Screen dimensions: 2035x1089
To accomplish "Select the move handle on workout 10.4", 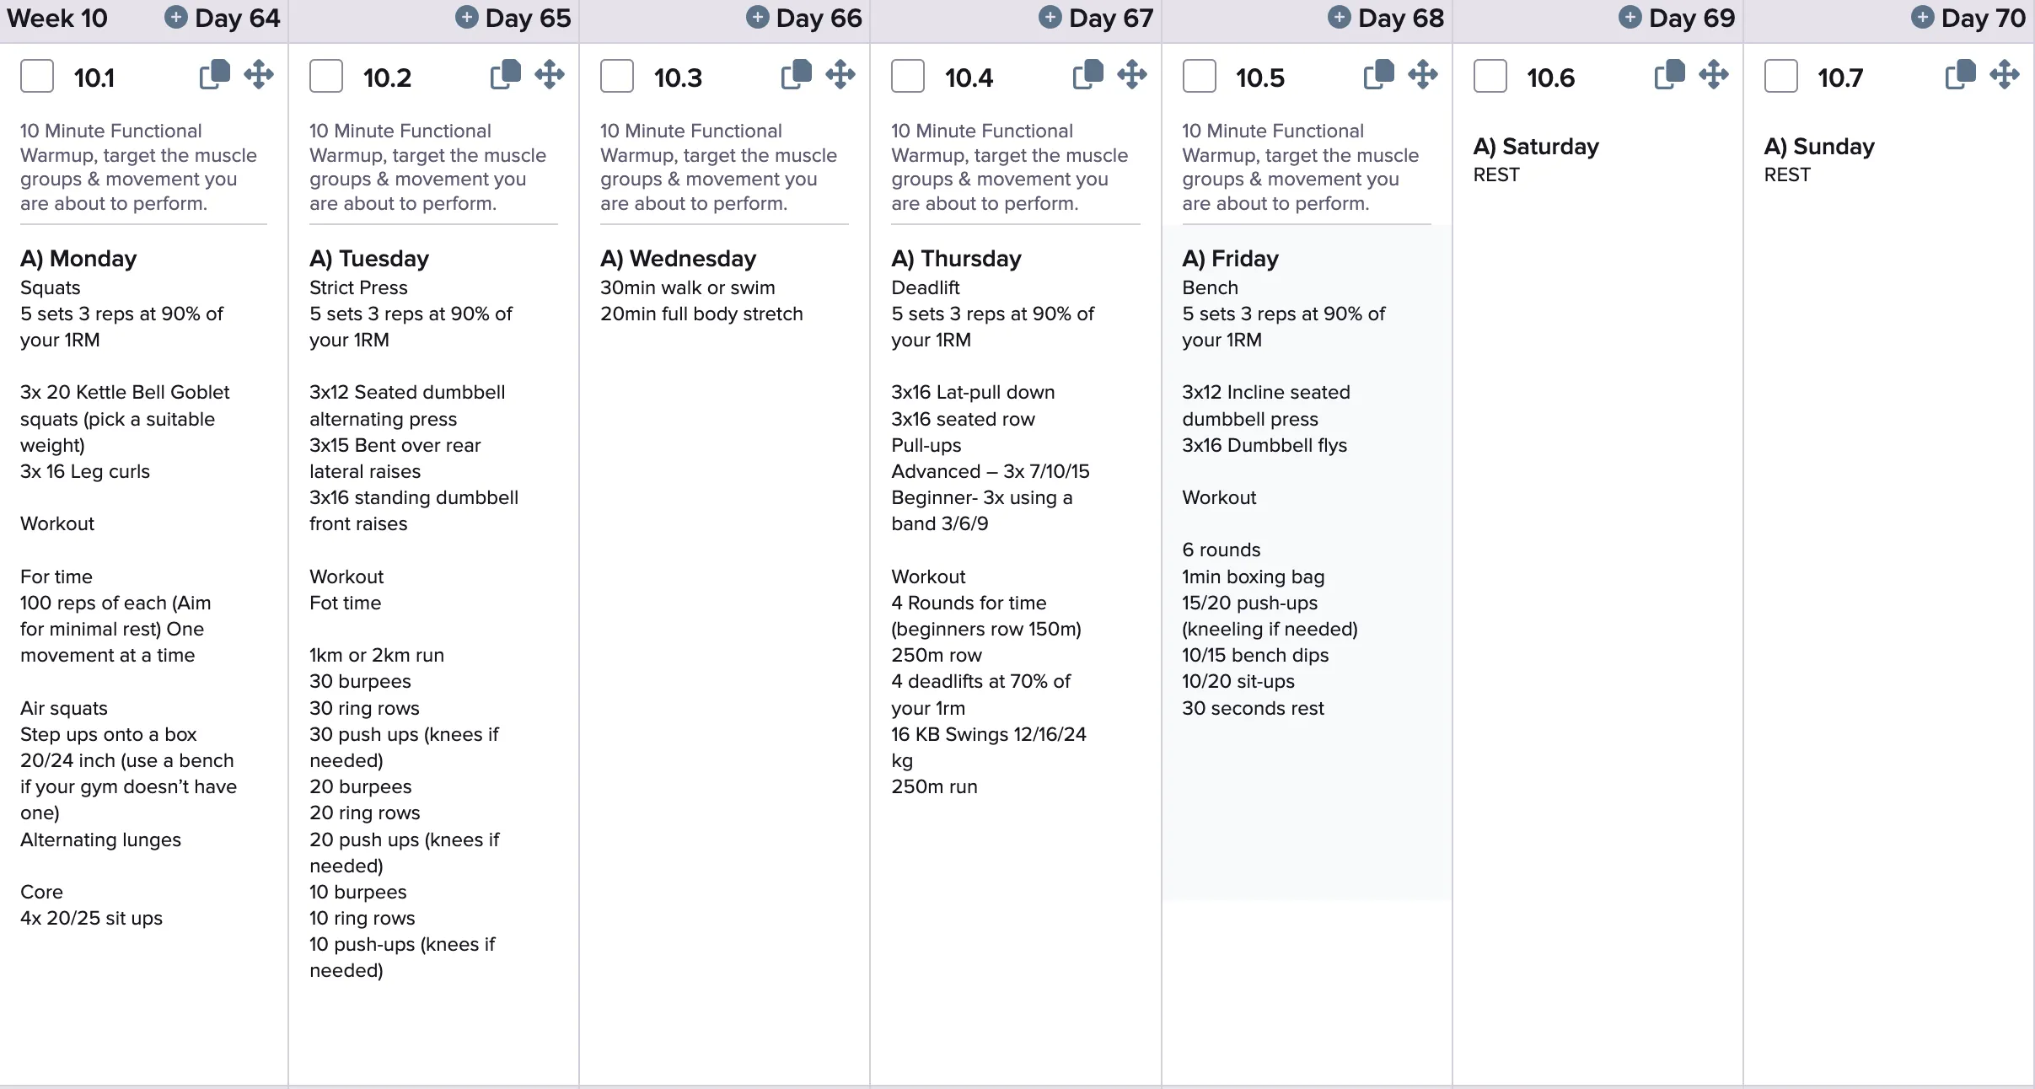I will 1132,75.
